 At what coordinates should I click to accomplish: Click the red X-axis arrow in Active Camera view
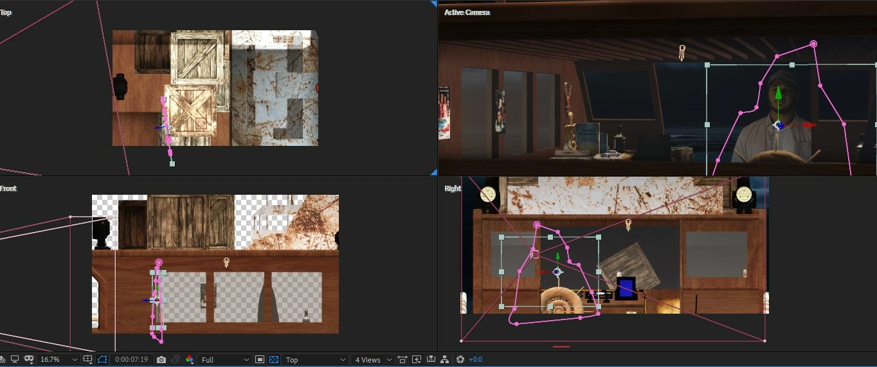tap(809, 125)
